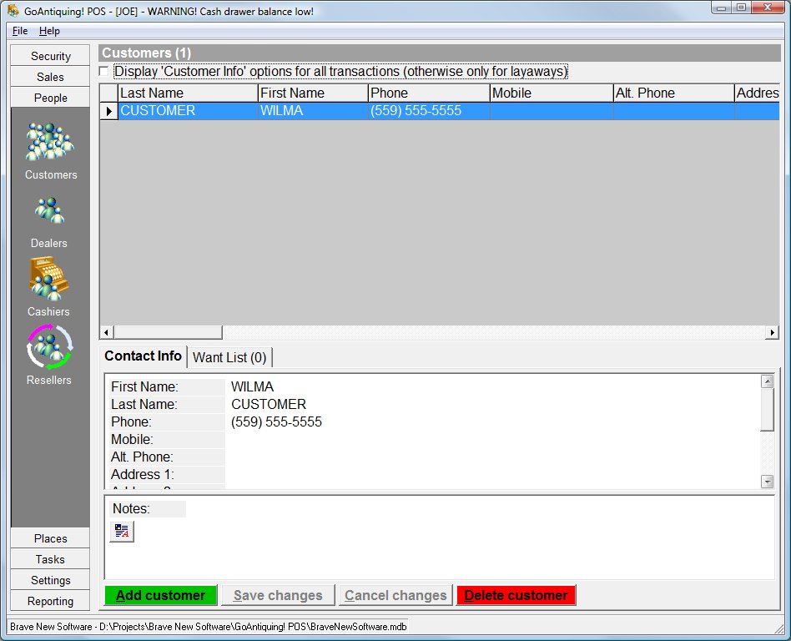Click the First Name field with WILMA

(x=492, y=386)
